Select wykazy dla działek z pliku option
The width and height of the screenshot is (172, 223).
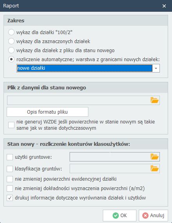tap(11, 50)
